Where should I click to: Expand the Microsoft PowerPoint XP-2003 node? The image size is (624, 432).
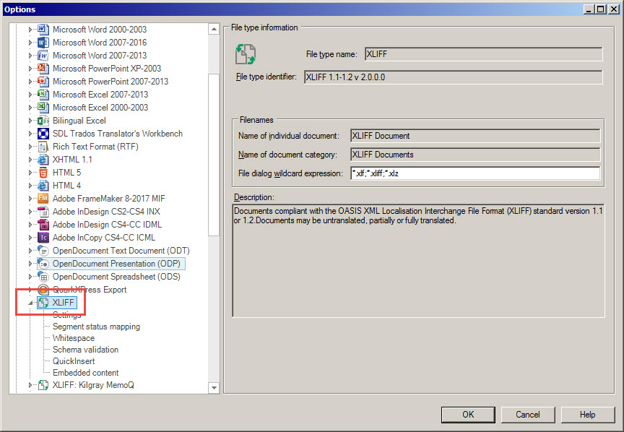click(30, 69)
